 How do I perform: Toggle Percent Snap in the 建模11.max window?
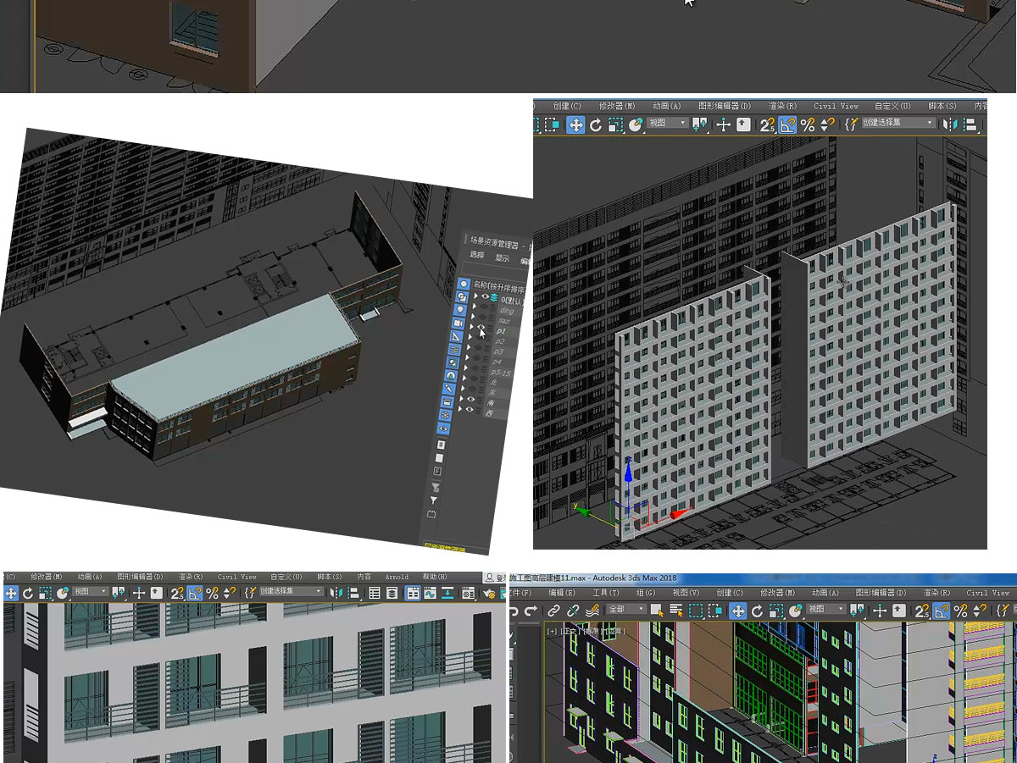[x=960, y=610]
